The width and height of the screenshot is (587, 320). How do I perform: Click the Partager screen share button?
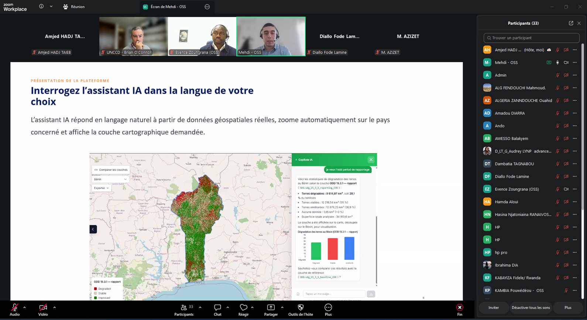click(x=271, y=310)
